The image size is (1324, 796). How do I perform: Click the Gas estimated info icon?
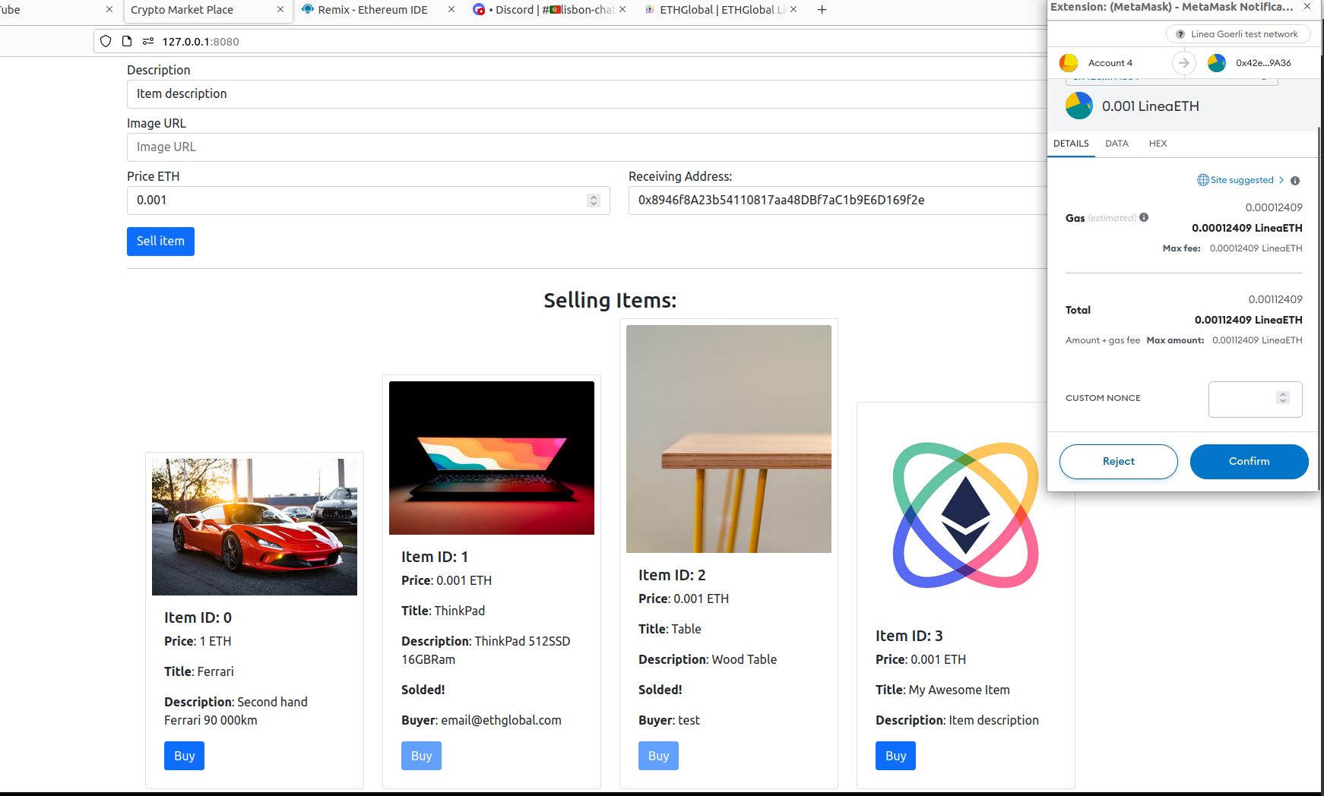pos(1144,217)
